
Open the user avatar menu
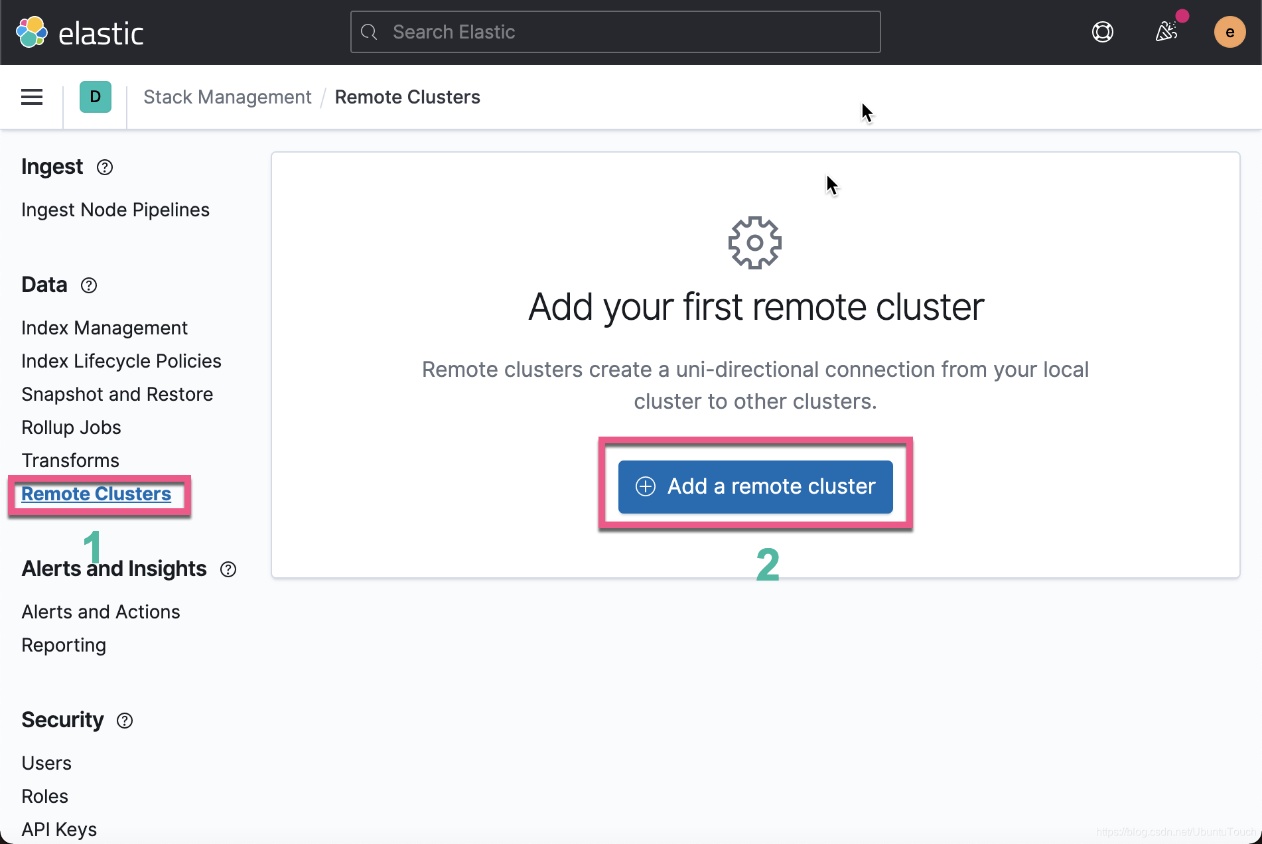tap(1229, 32)
